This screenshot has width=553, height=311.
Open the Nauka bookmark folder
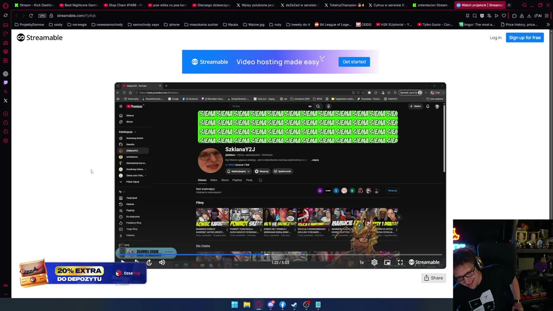click(230, 25)
